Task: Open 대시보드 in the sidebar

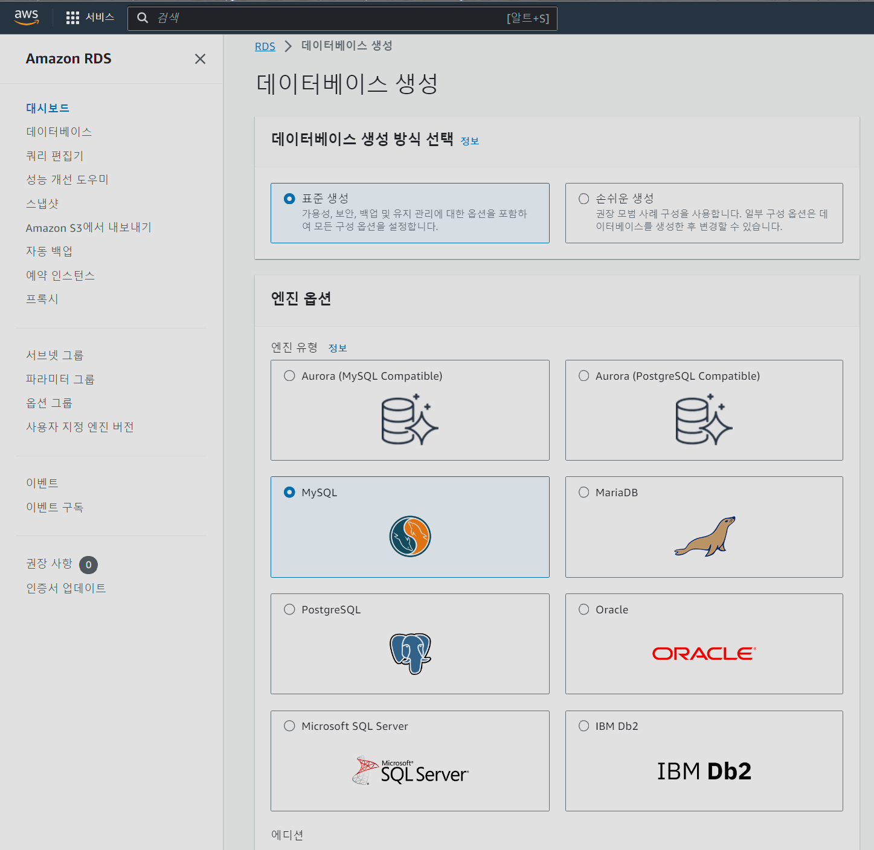Action: (48, 108)
